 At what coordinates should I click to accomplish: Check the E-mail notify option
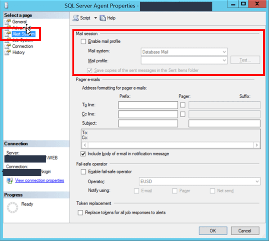[x=136, y=191]
